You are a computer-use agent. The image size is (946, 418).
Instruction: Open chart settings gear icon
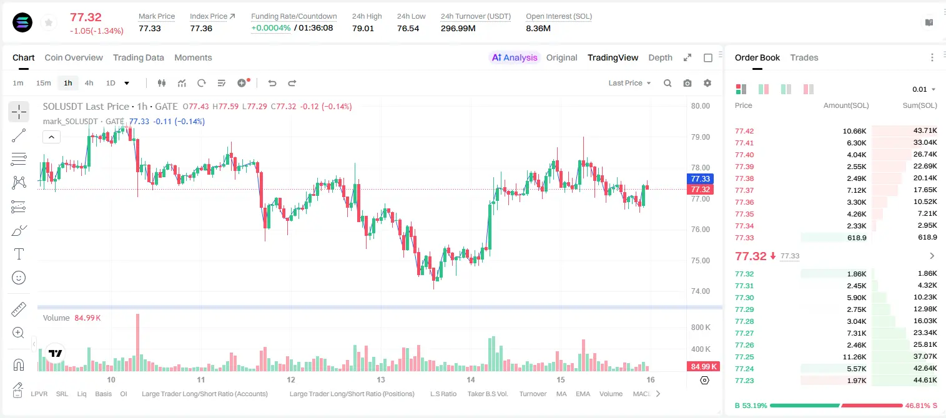click(x=707, y=83)
